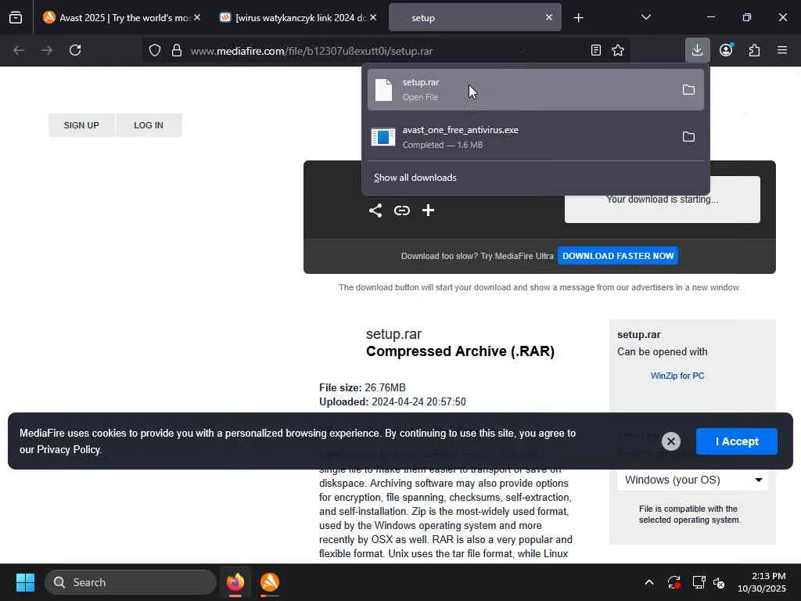Click the setup.rar file title heading

pos(394,334)
